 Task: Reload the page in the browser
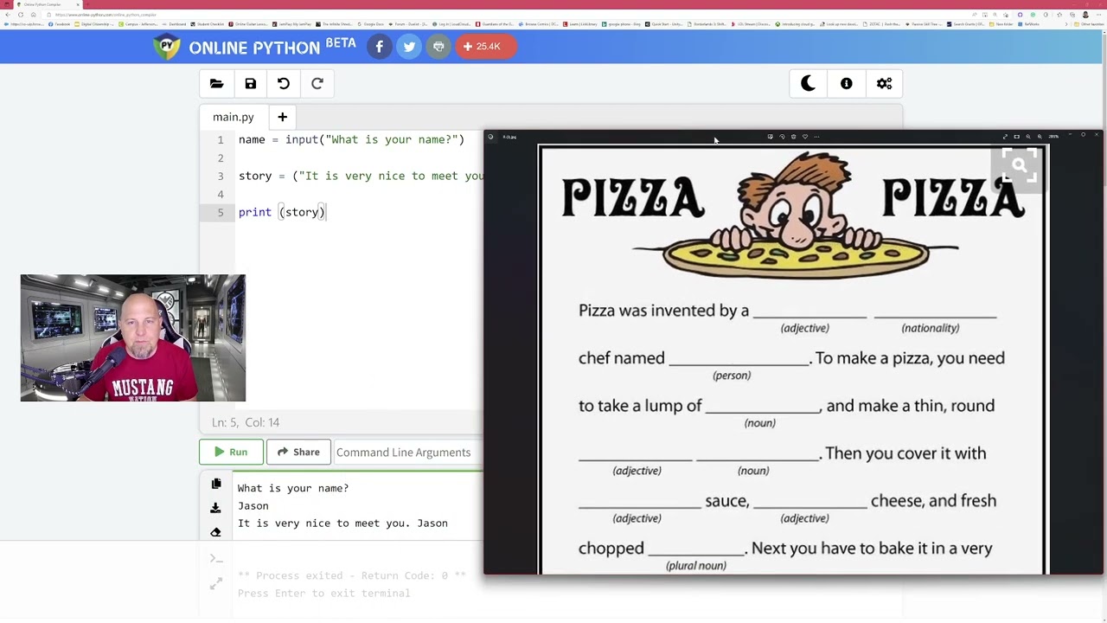pyautogui.click(x=21, y=15)
